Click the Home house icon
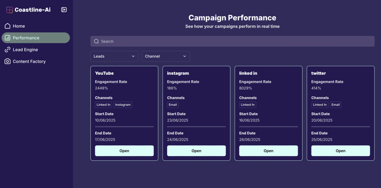Screen dimensions: 381x188 coord(7,26)
